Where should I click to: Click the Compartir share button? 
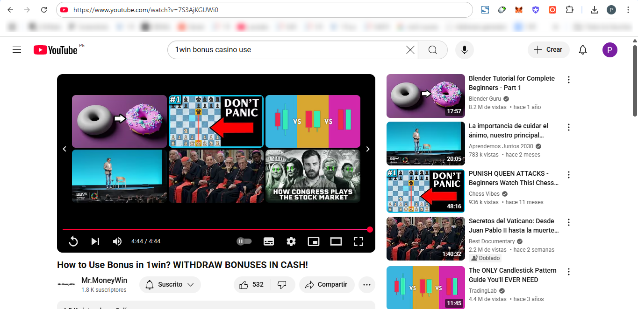click(x=327, y=285)
